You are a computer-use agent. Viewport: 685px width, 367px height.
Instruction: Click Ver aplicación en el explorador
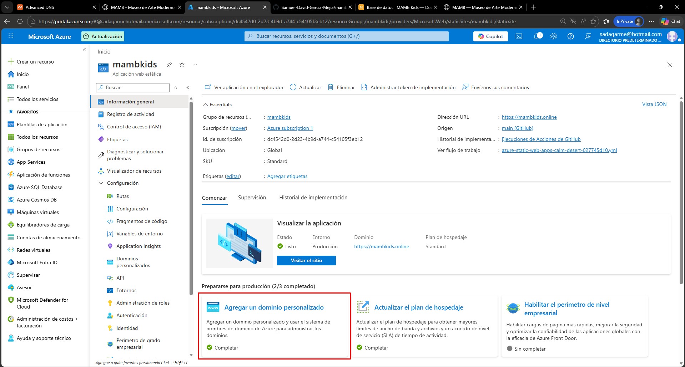244,87
